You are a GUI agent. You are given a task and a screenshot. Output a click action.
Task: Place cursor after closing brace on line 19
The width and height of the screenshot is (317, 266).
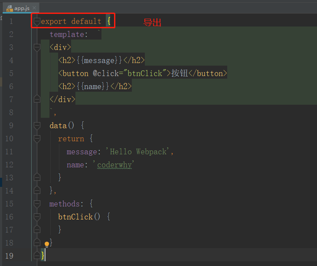point(45,255)
